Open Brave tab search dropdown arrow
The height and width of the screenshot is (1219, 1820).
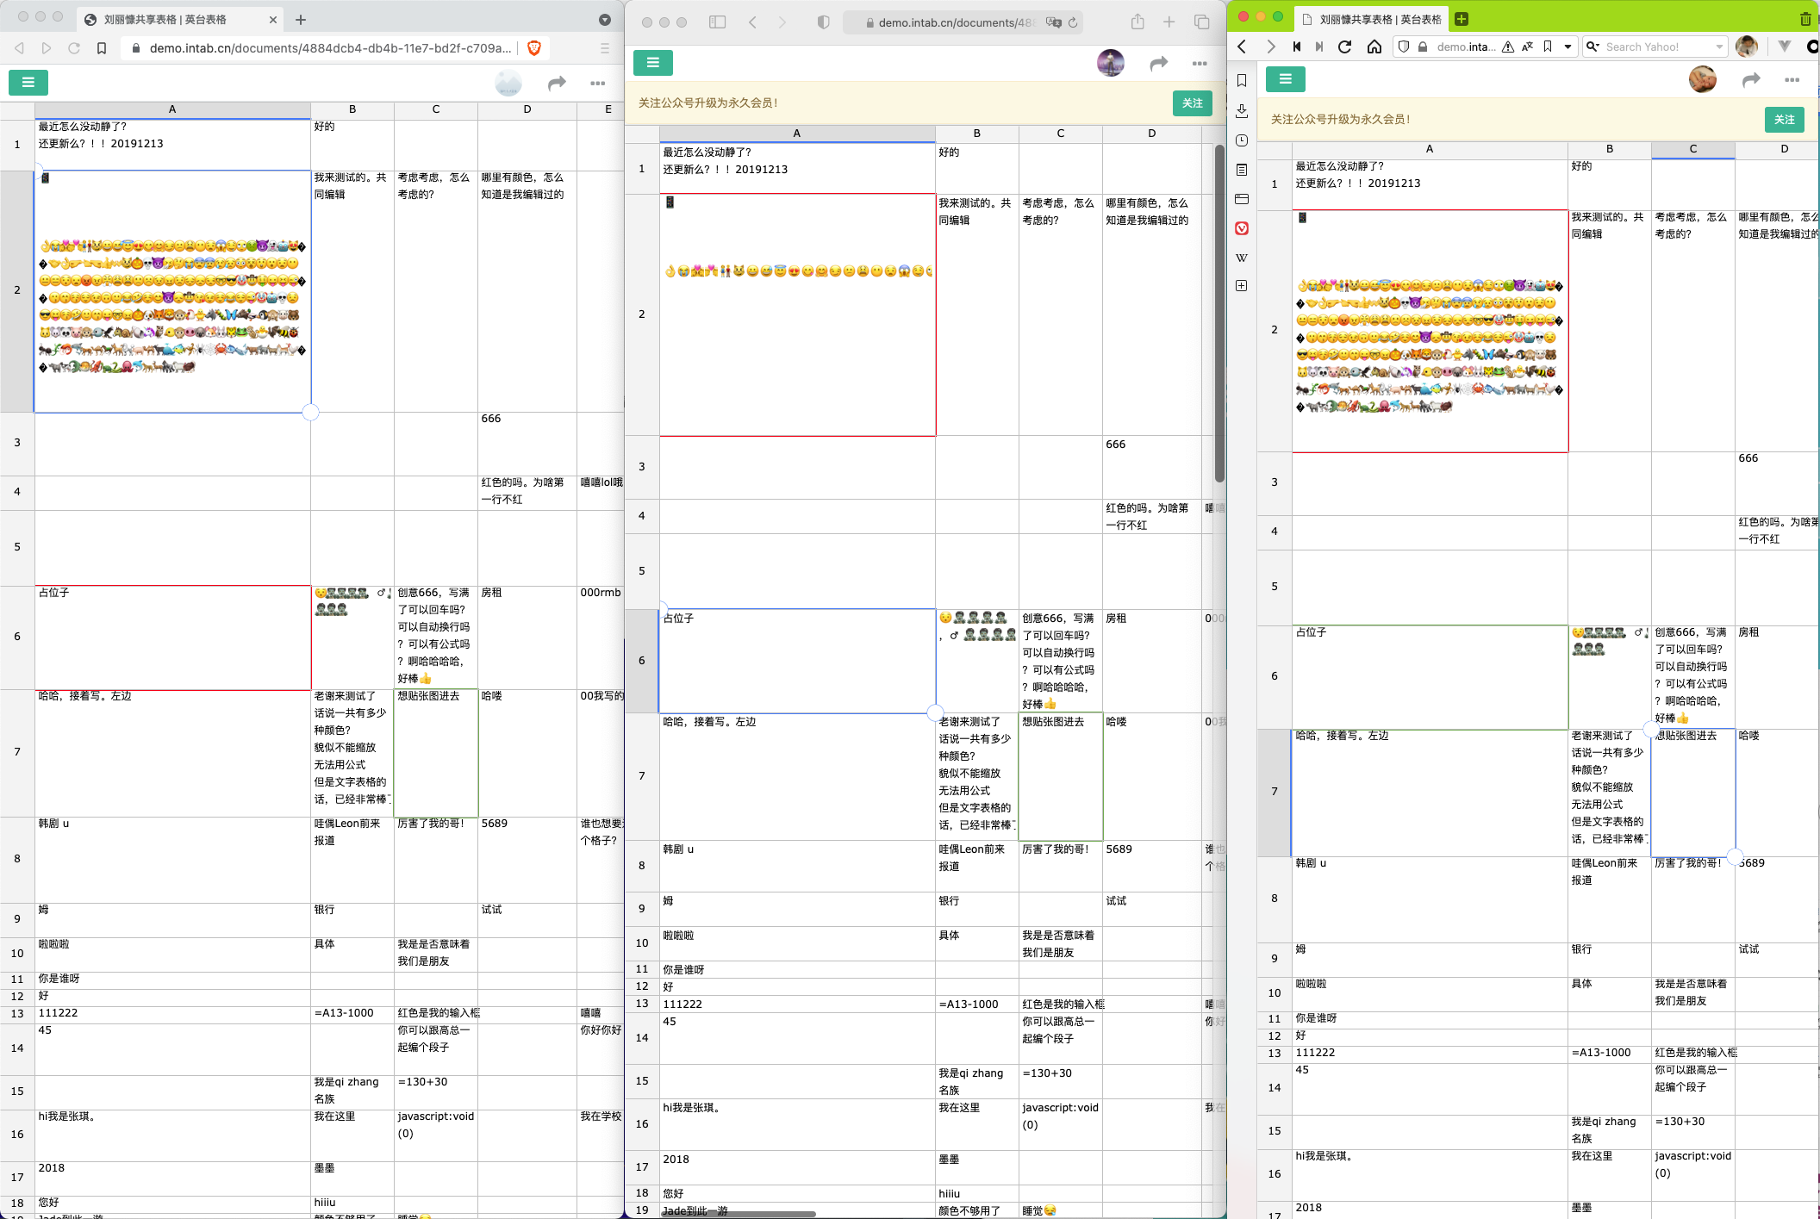605,19
